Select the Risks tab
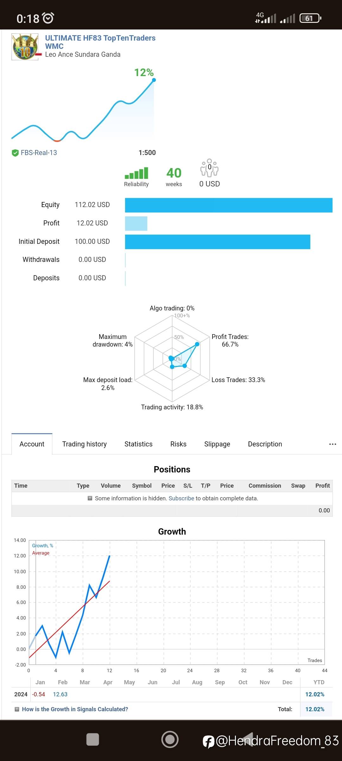The image size is (342, 761). coord(178,444)
